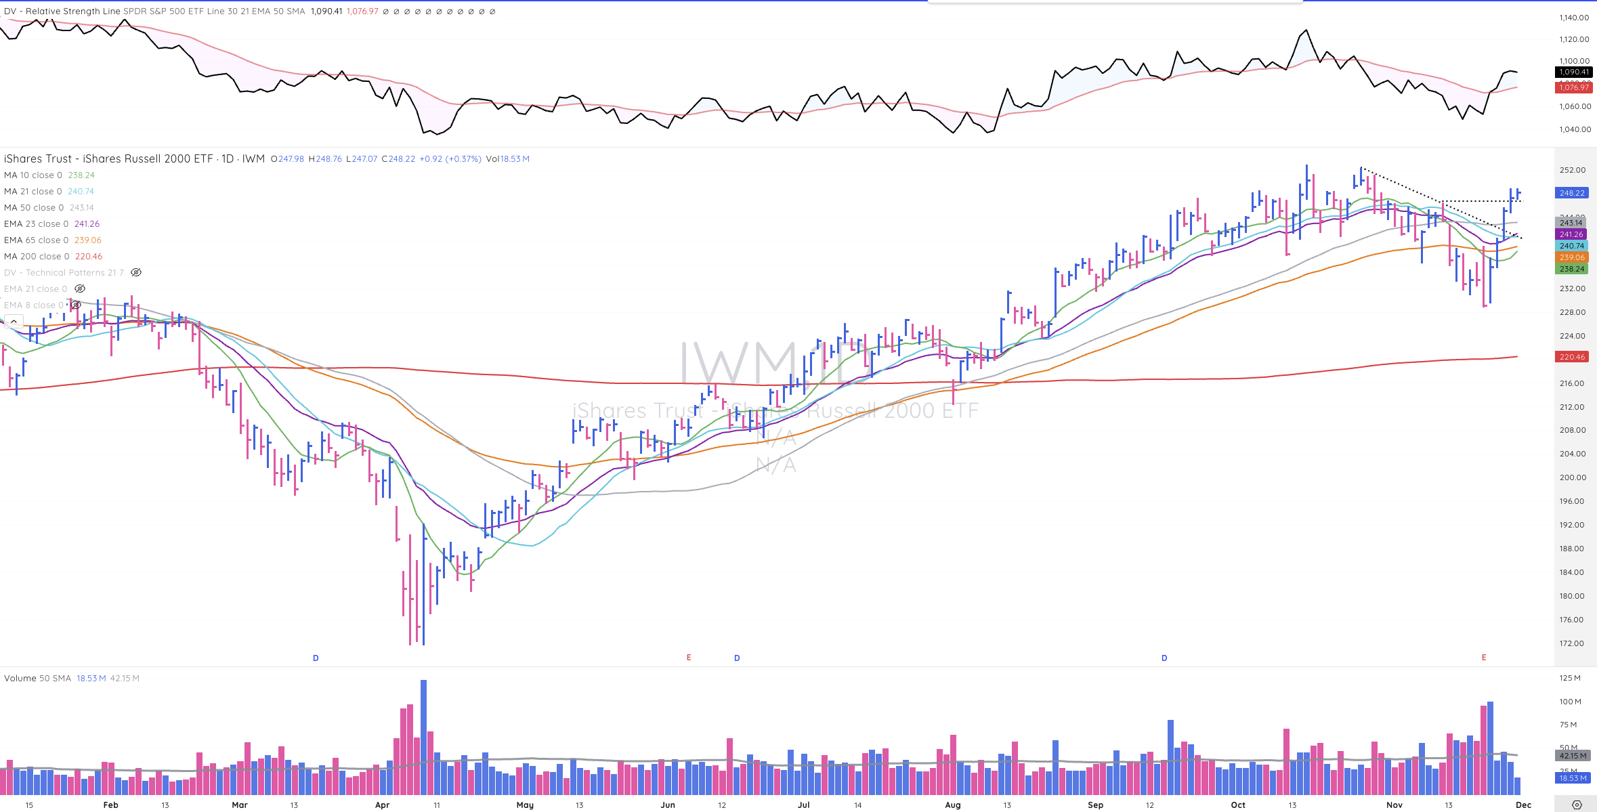Click the June earnings 'E' marker
1597x812 pixels.
tap(689, 658)
